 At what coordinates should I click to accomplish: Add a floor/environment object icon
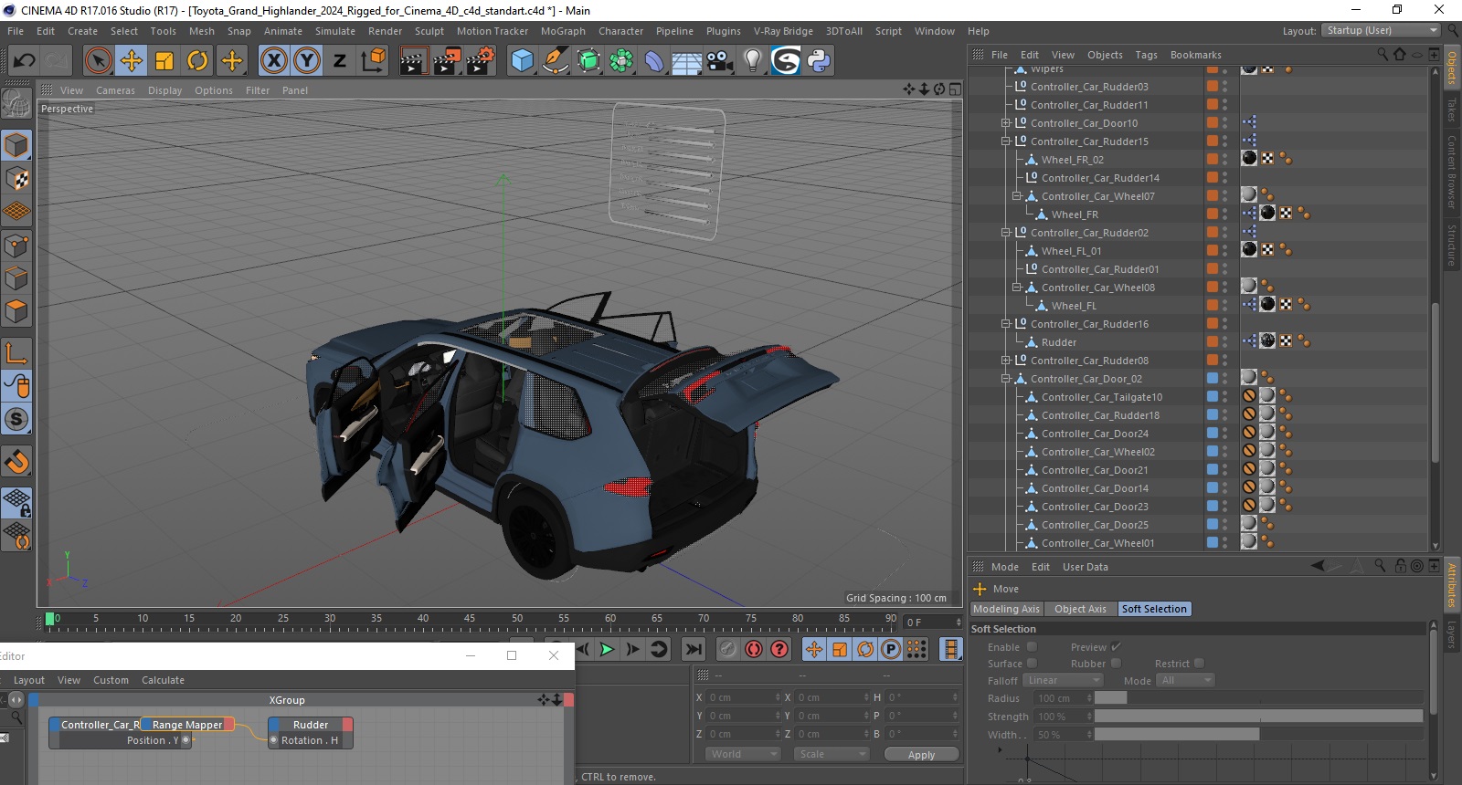tap(687, 61)
